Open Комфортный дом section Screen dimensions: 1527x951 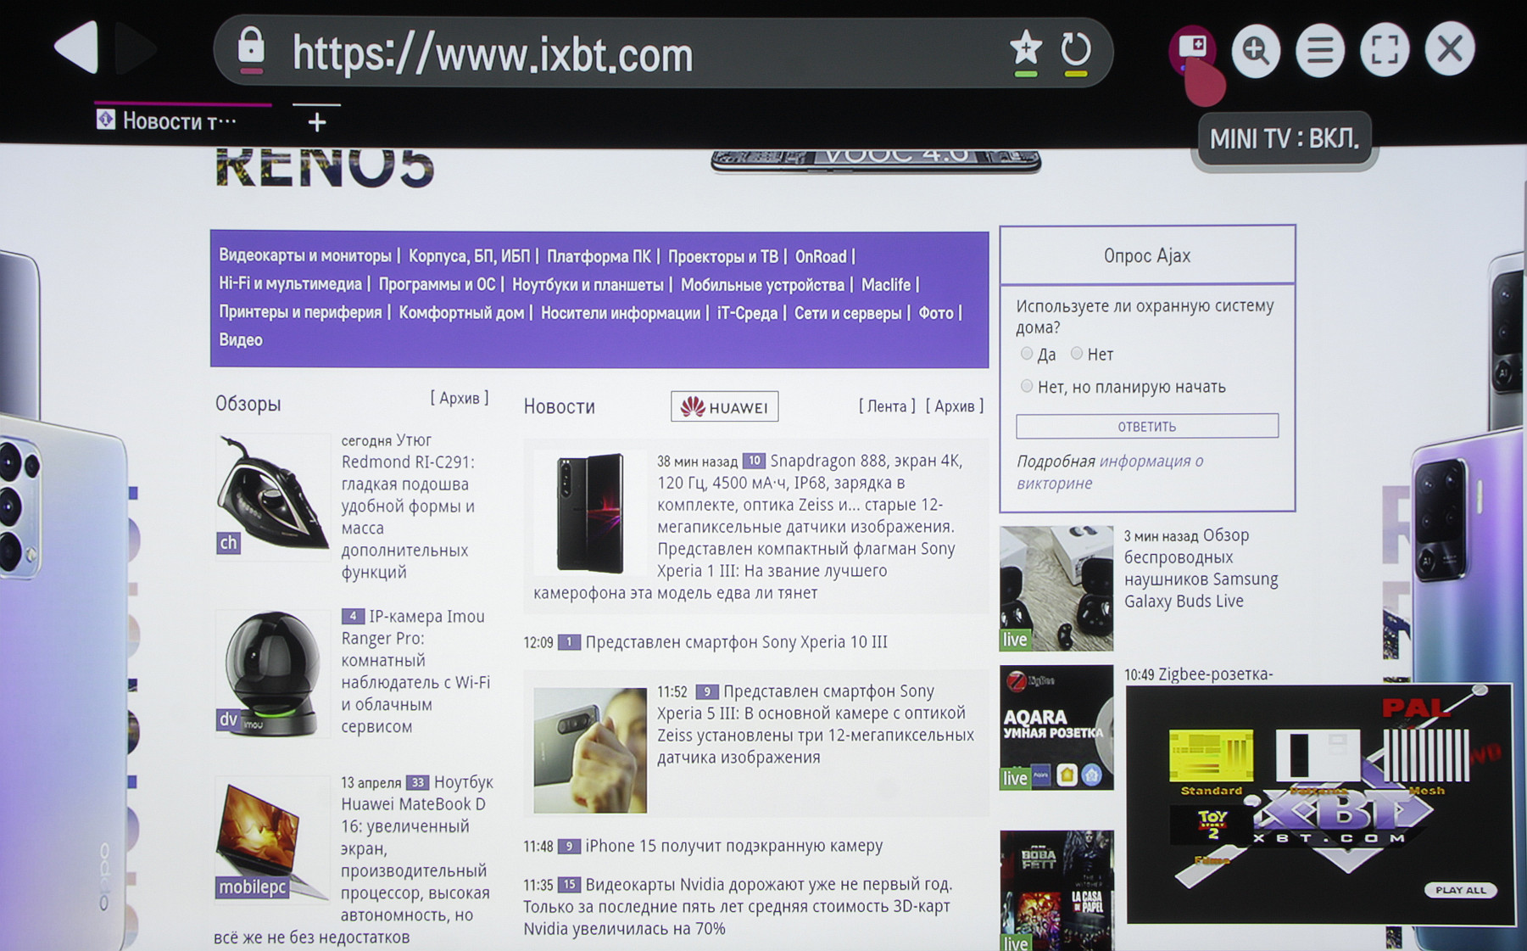[x=461, y=313]
